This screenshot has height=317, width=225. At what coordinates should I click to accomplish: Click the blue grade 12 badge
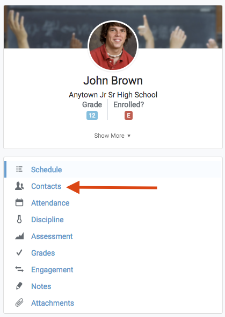92,115
